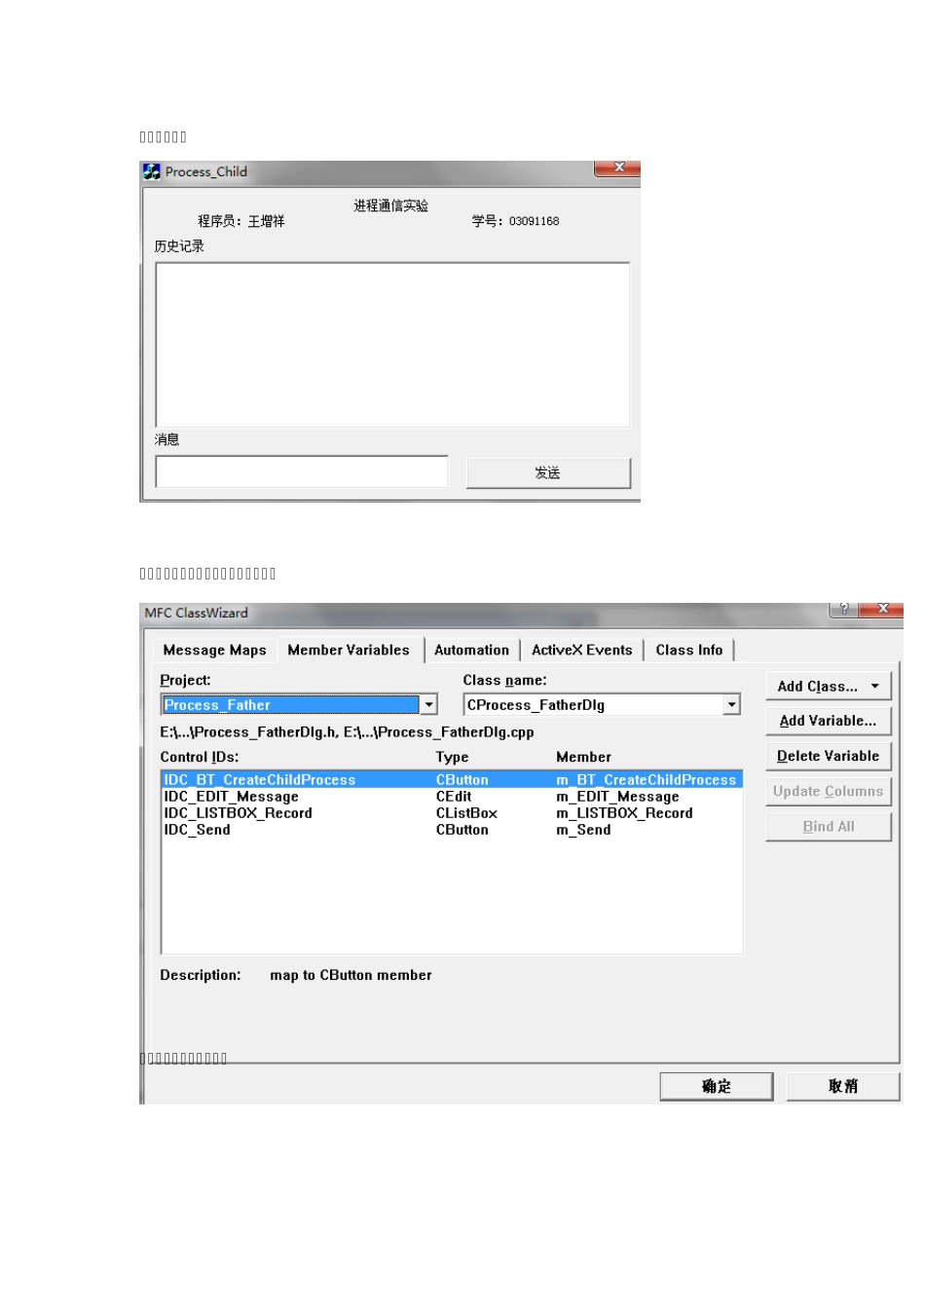Viewport: 925px width, 1309px height.
Task: Select the IDC_BT_CreateChildProcess row
Action: coord(452,779)
